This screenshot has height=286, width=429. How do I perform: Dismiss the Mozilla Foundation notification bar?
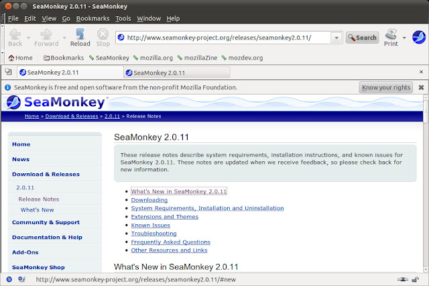(x=421, y=87)
